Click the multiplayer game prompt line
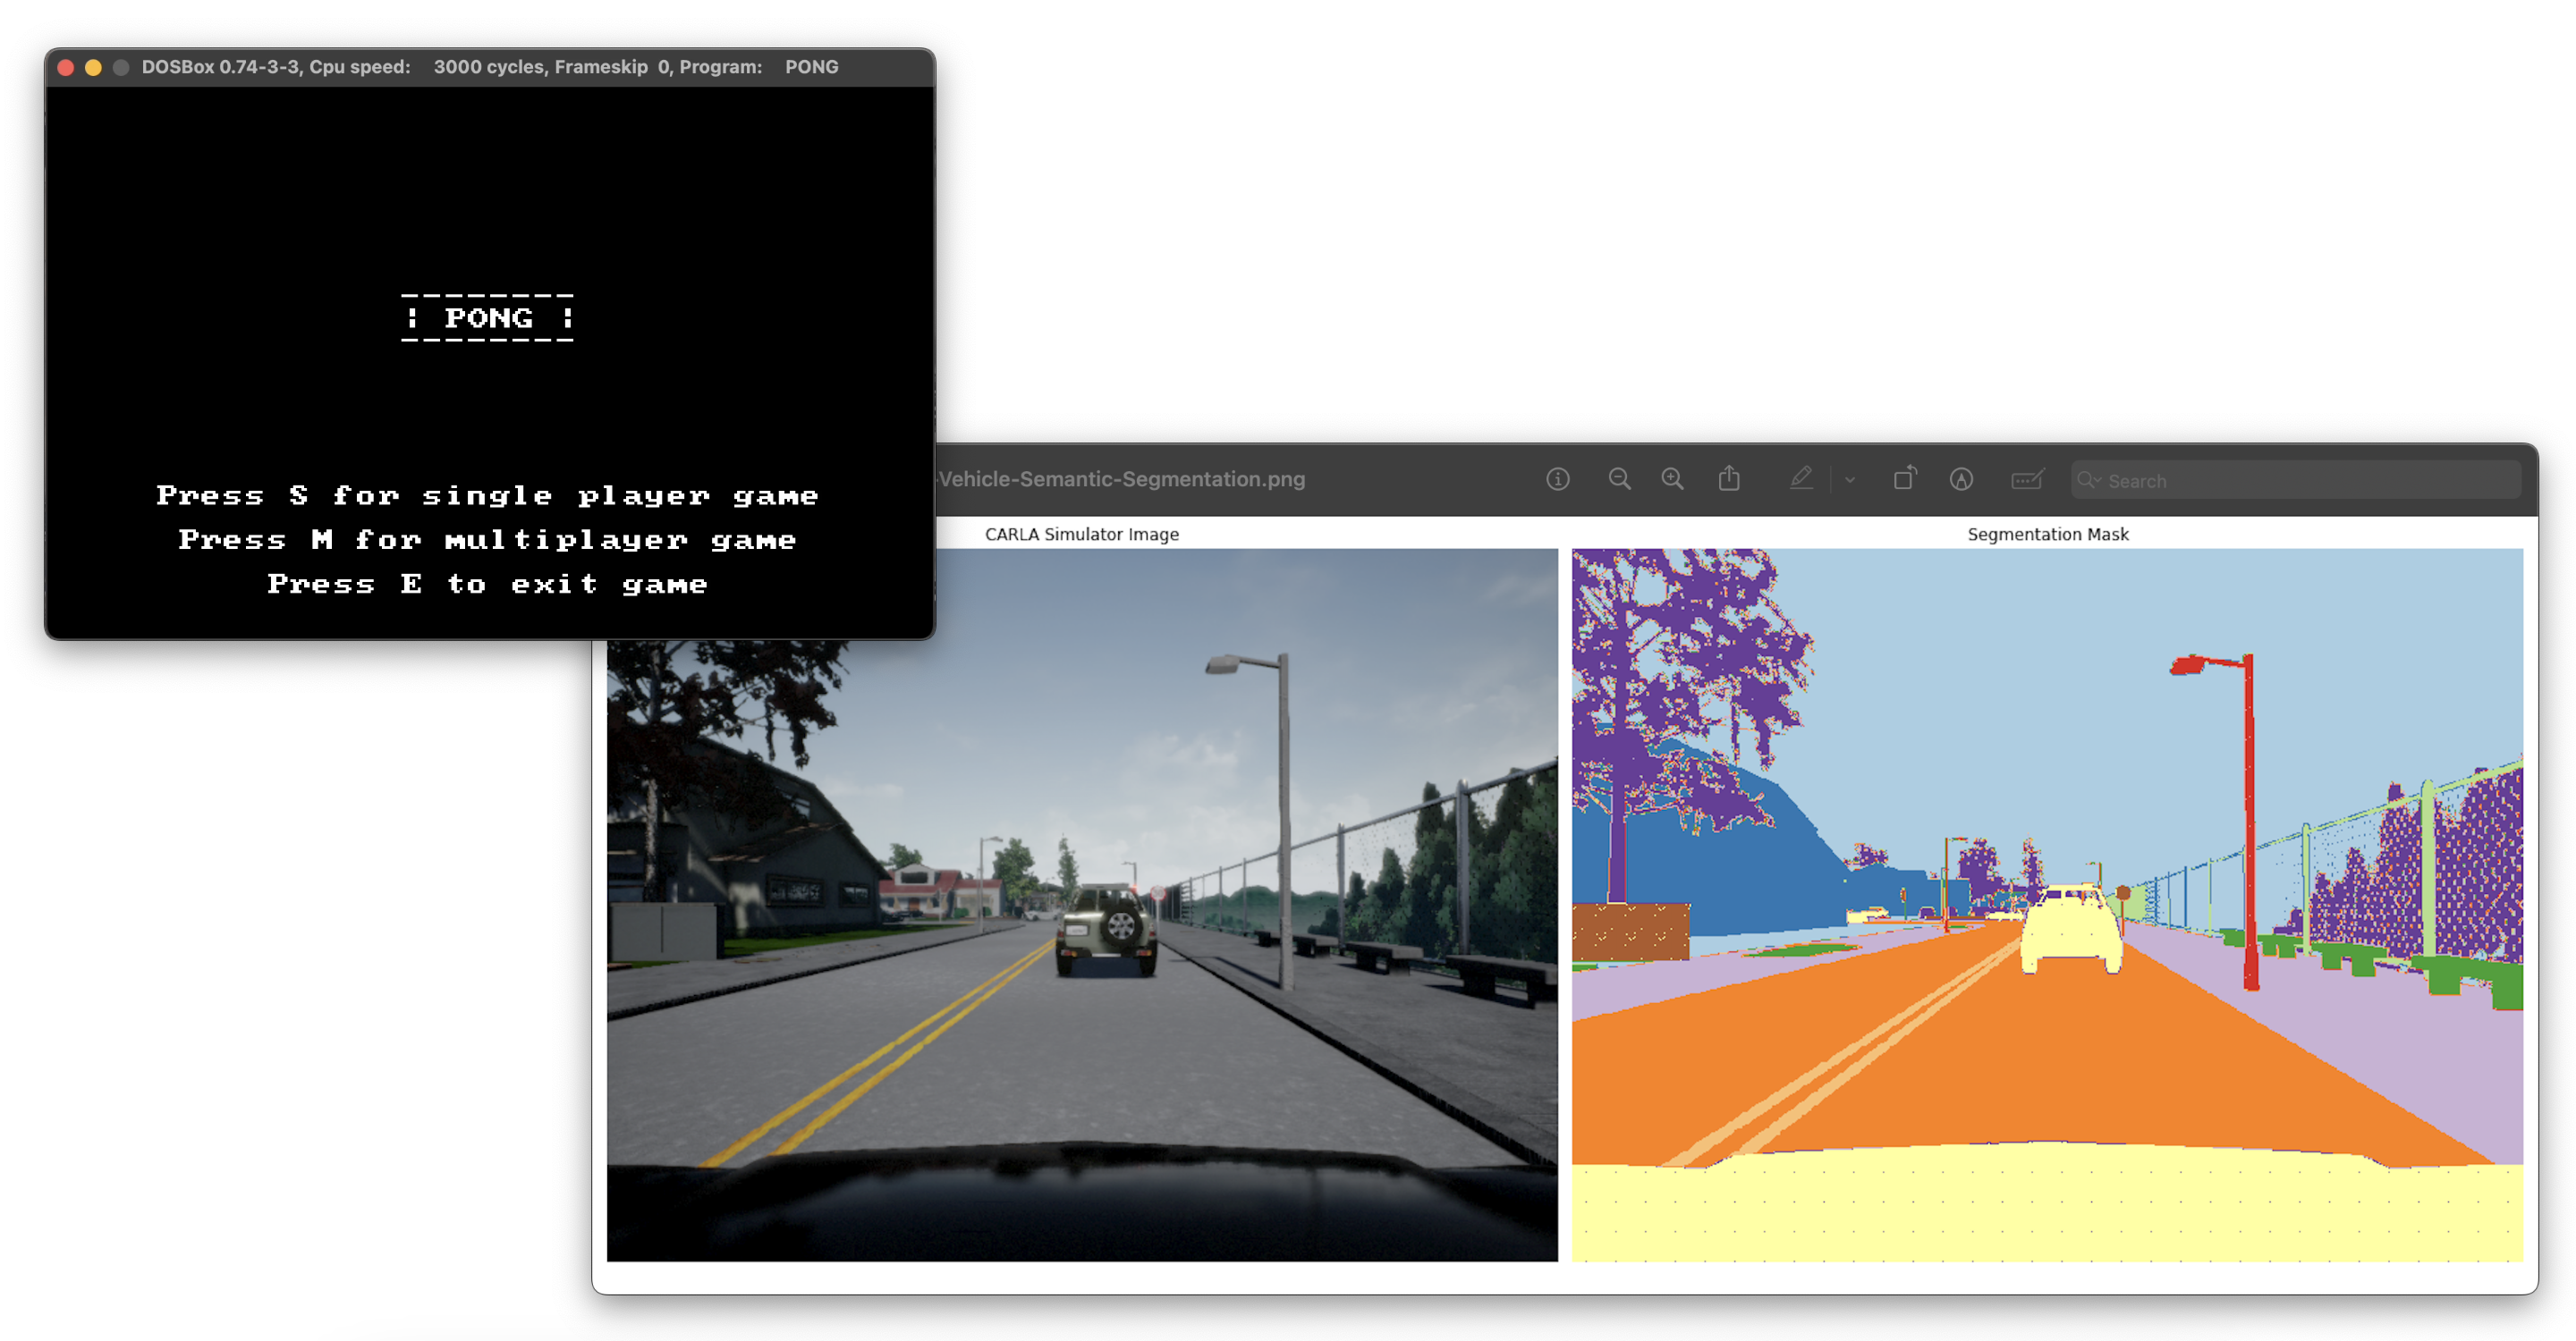Screen dimensions: 2576x1341 point(488,540)
